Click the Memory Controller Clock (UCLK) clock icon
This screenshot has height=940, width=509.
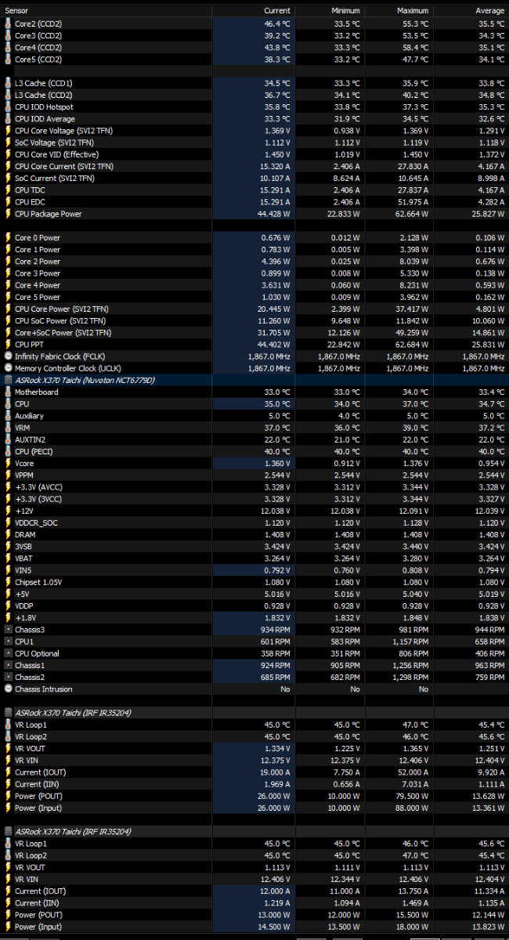click(x=9, y=368)
